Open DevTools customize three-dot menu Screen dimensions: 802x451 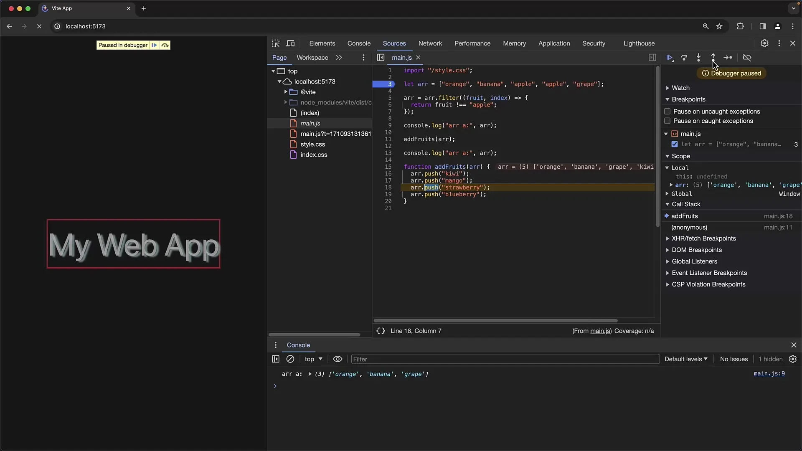point(779,43)
